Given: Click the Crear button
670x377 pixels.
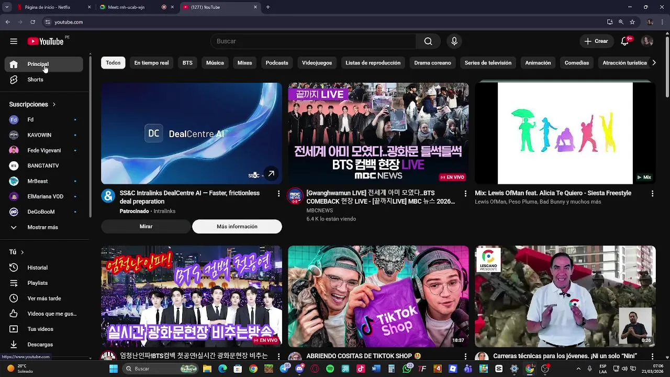Looking at the screenshot, I should pos(596,41).
